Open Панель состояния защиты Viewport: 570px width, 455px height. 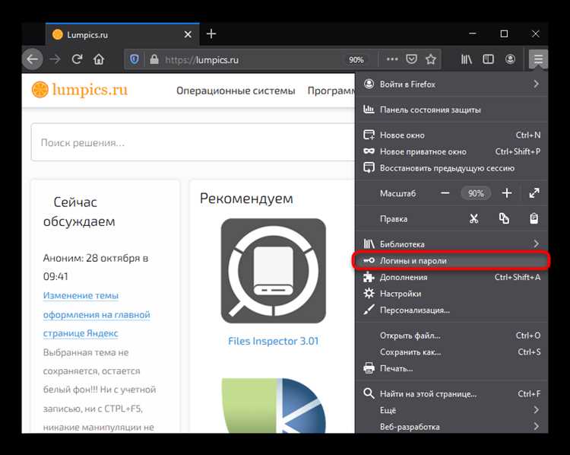tap(451, 110)
